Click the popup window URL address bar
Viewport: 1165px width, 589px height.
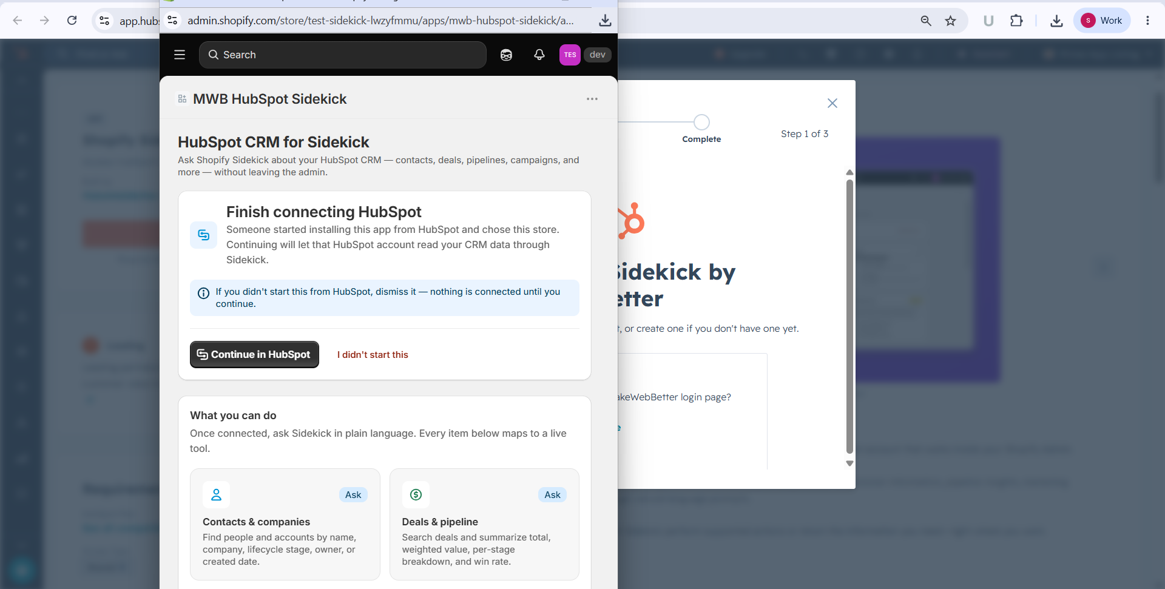click(x=380, y=21)
